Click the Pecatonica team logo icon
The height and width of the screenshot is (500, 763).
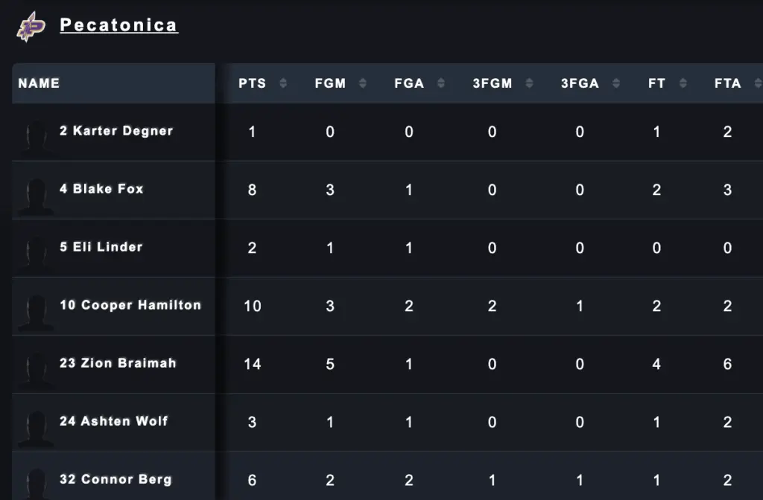31,26
